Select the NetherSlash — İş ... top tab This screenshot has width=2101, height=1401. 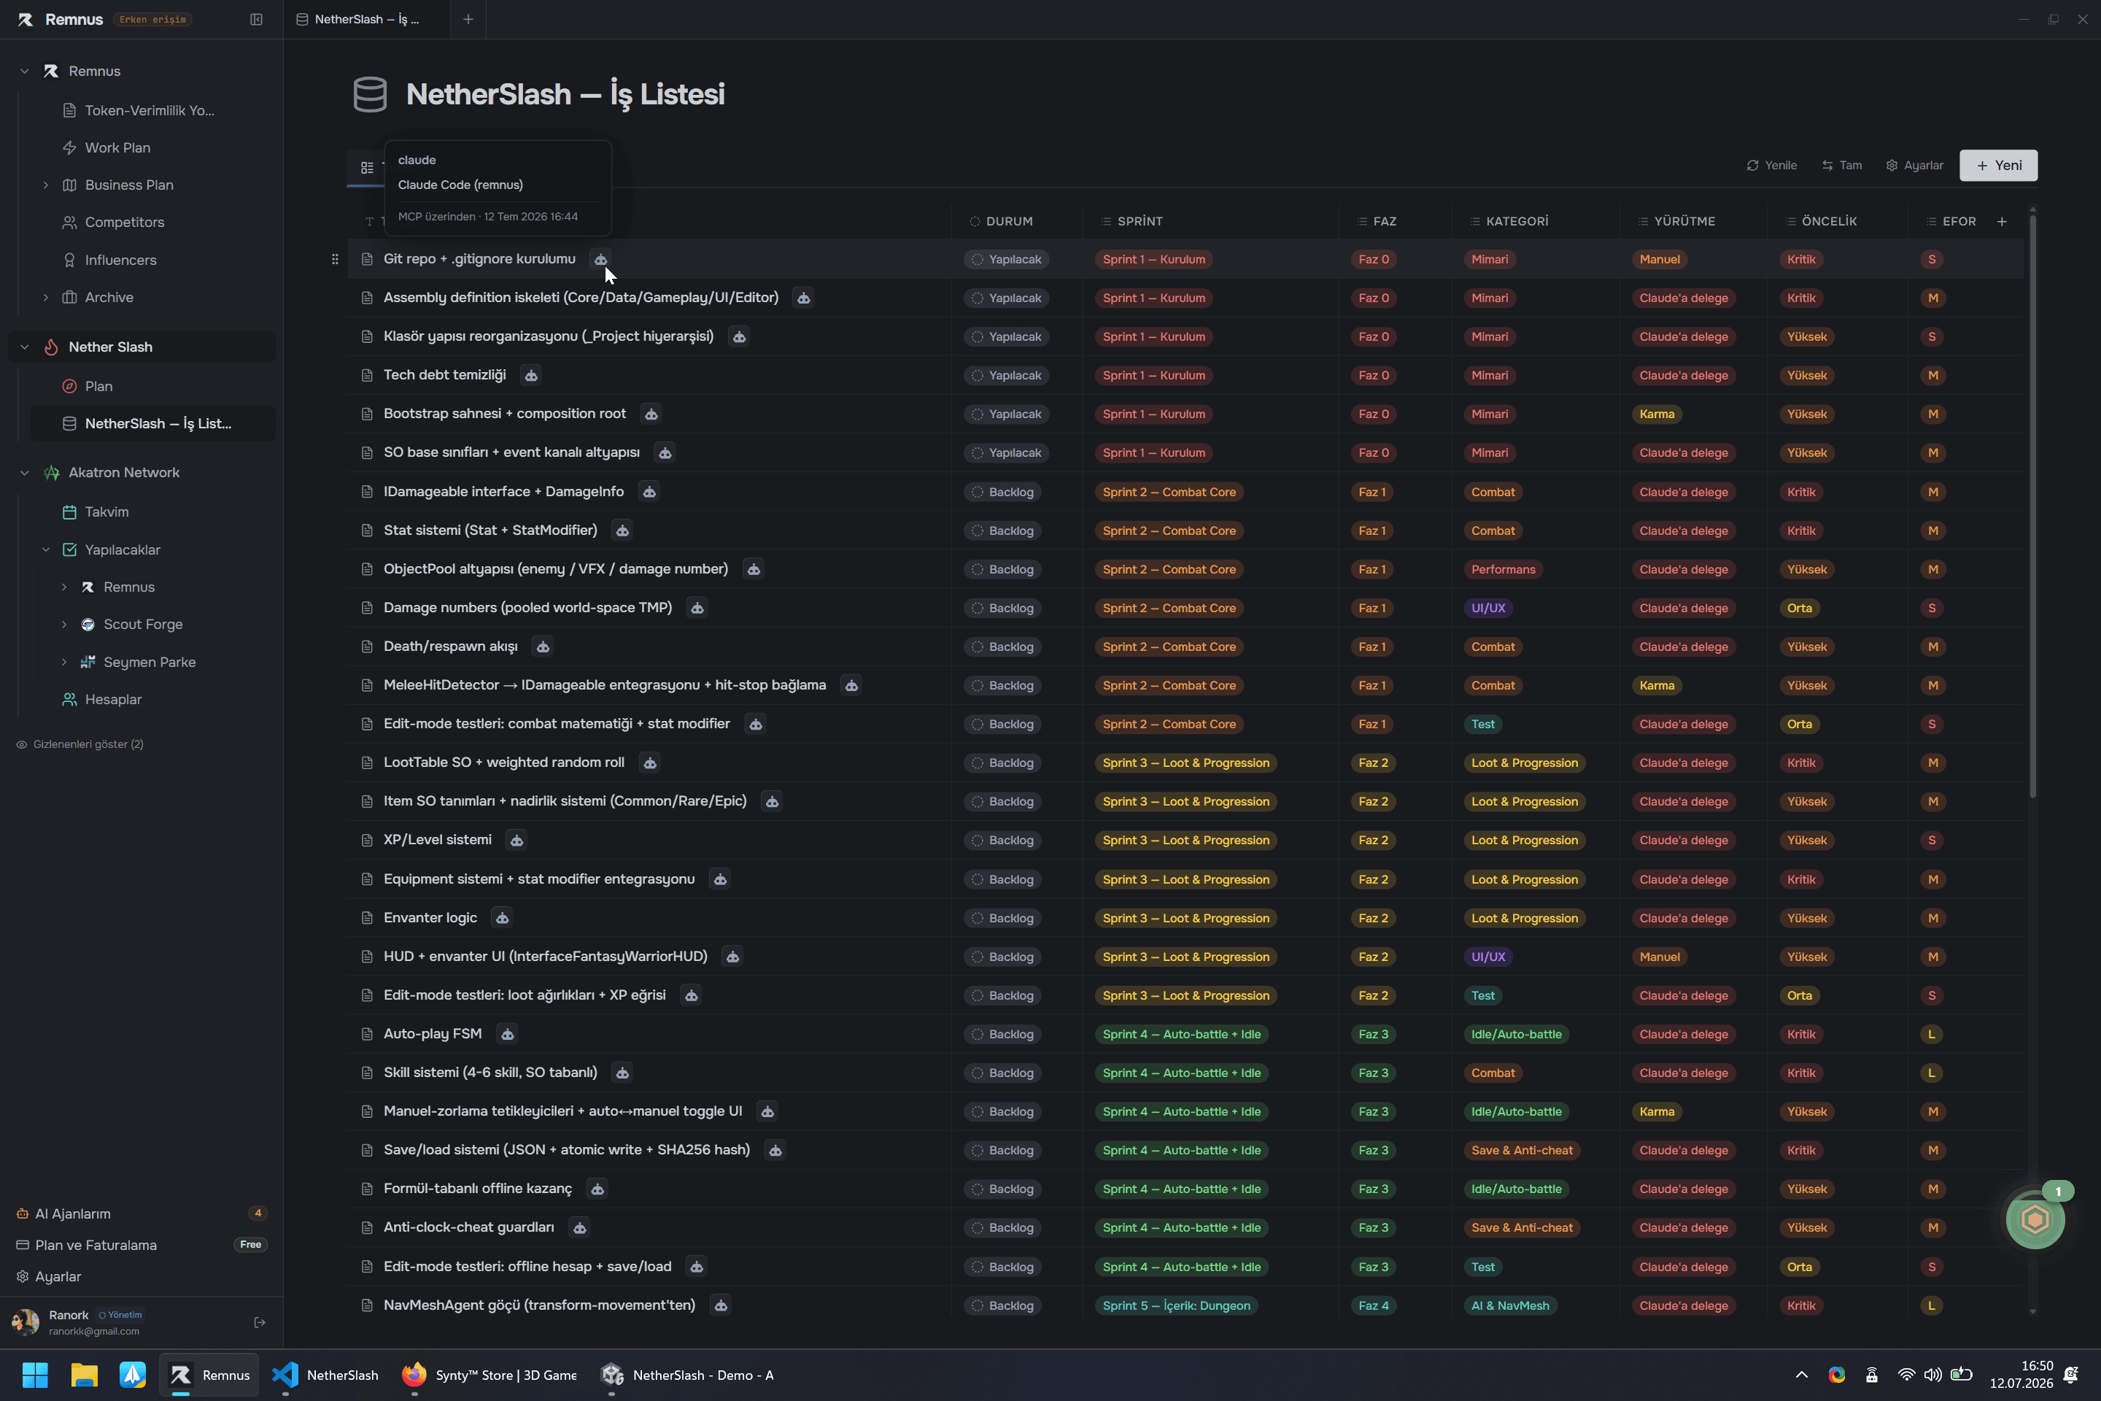[x=367, y=20]
